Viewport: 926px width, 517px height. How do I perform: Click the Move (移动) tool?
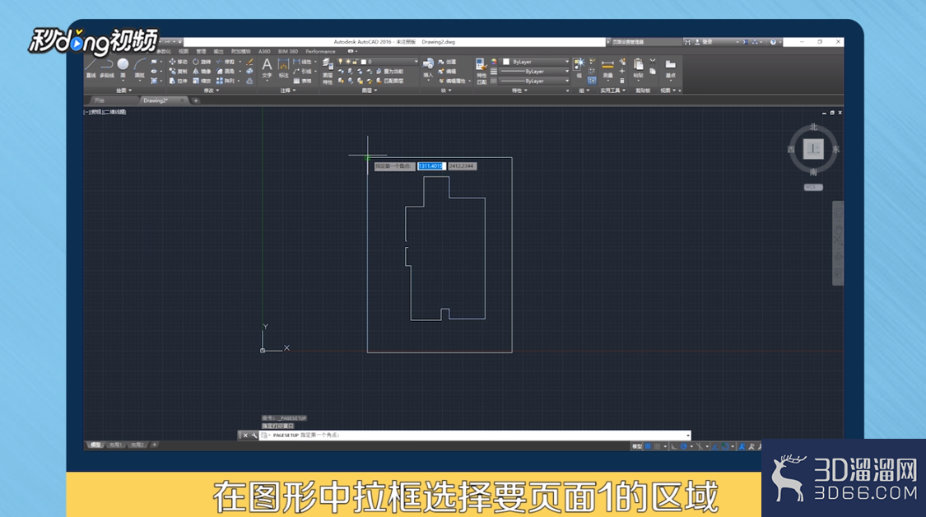tap(178, 62)
